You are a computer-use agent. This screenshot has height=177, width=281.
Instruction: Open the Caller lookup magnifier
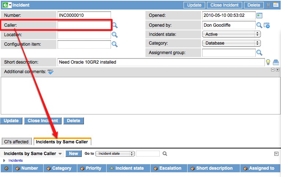[115, 25]
